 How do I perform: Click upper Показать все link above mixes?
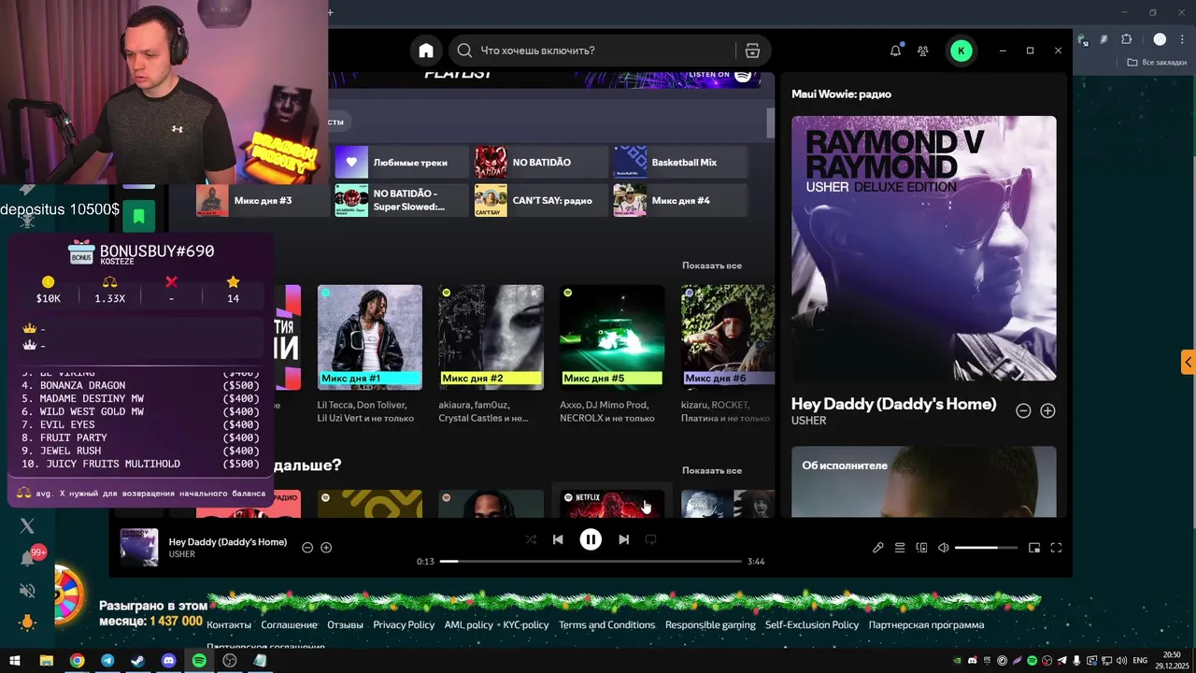click(x=712, y=265)
